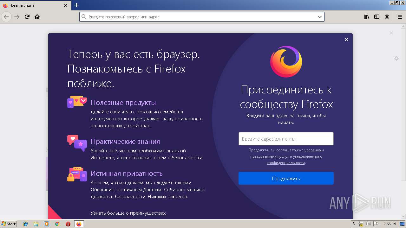Focus the search or address bar
This screenshot has width=406, height=228.
(202, 17)
